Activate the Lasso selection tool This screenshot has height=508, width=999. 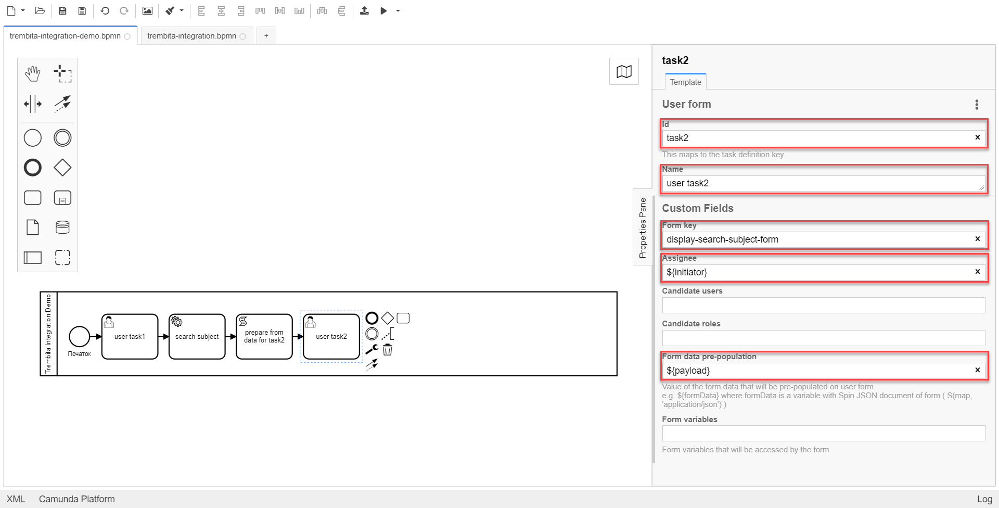click(x=62, y=74)
